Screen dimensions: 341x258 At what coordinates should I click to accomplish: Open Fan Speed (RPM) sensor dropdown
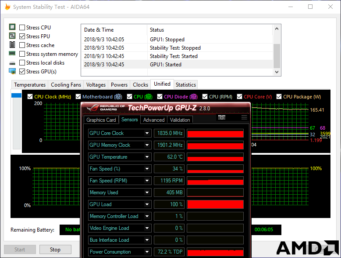click(x=147, y=181)
